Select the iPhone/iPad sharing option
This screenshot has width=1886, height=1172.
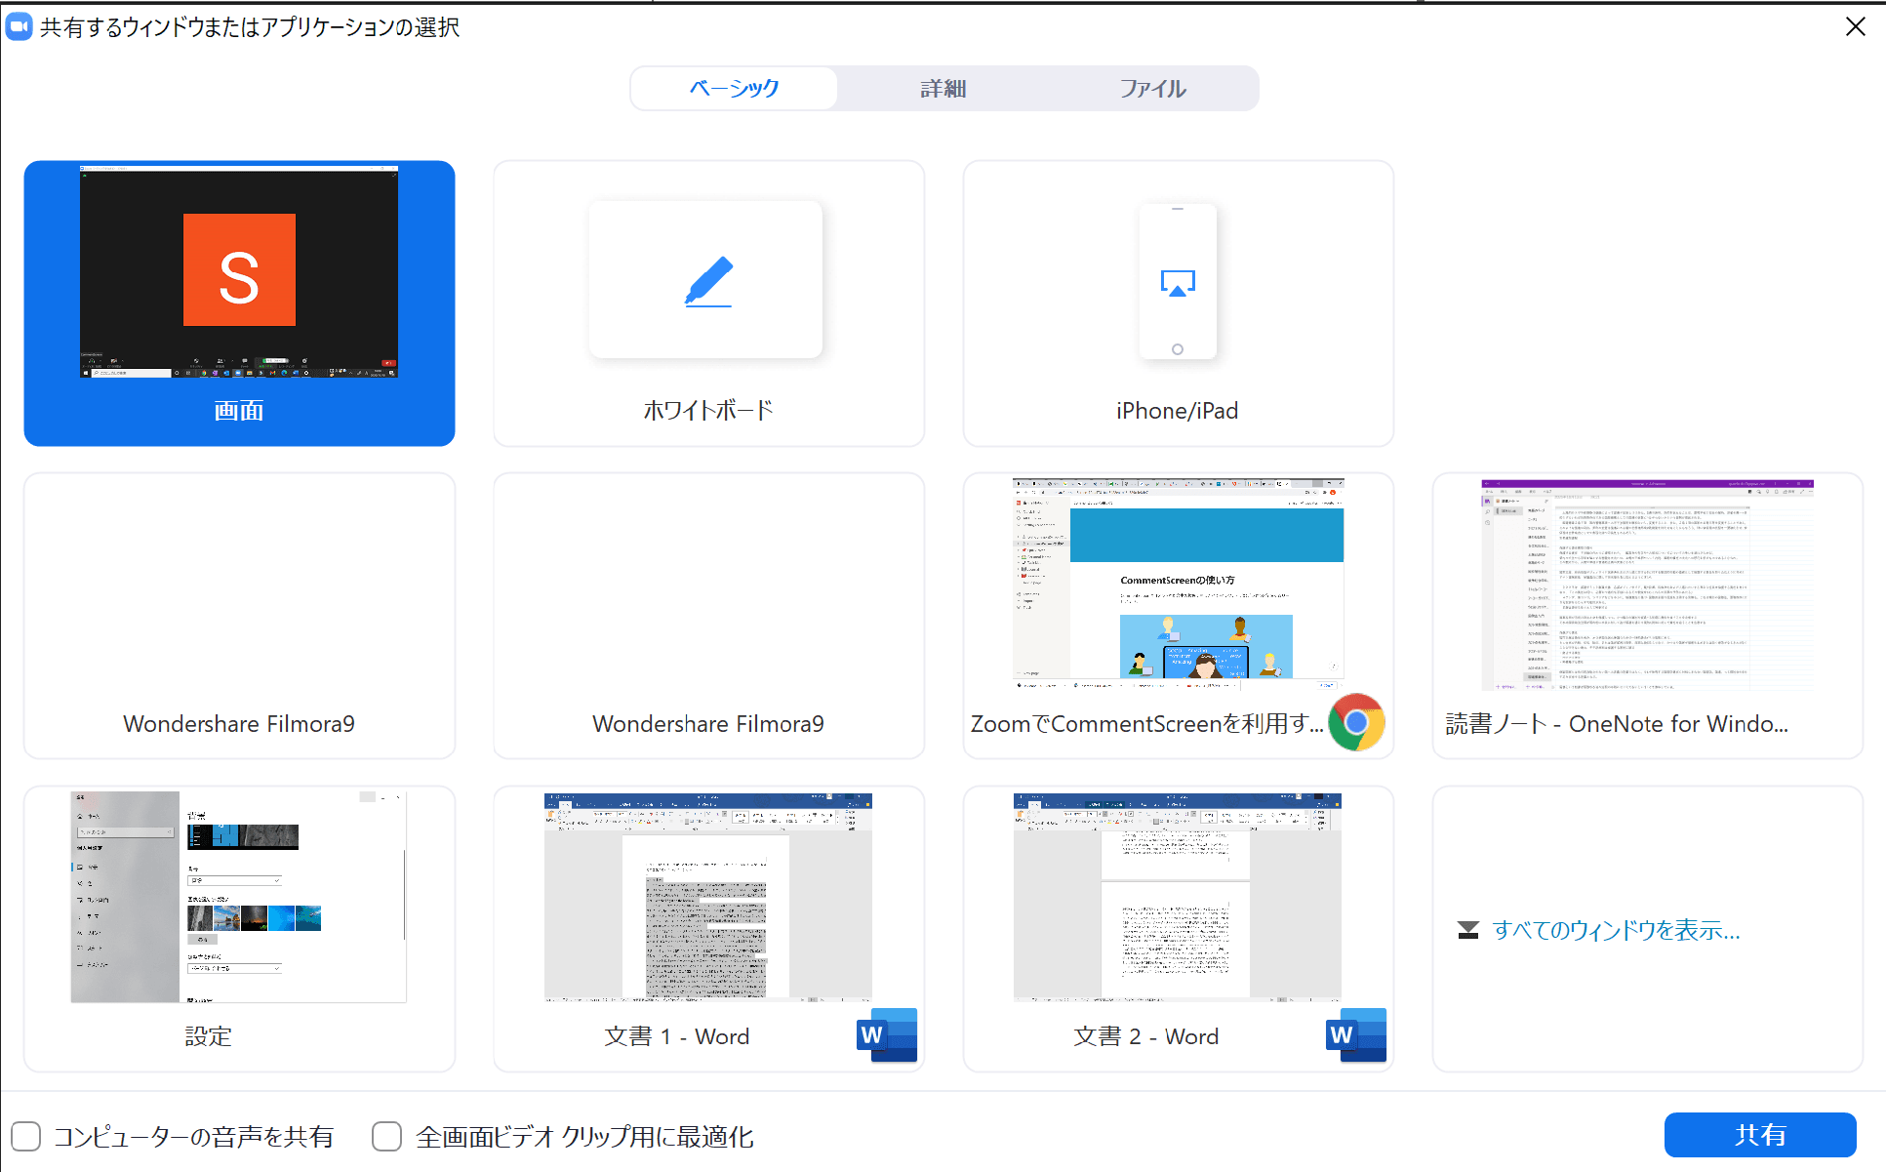(1178, 303)
